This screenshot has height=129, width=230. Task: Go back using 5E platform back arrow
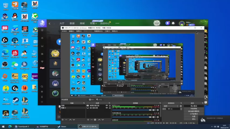49,24
